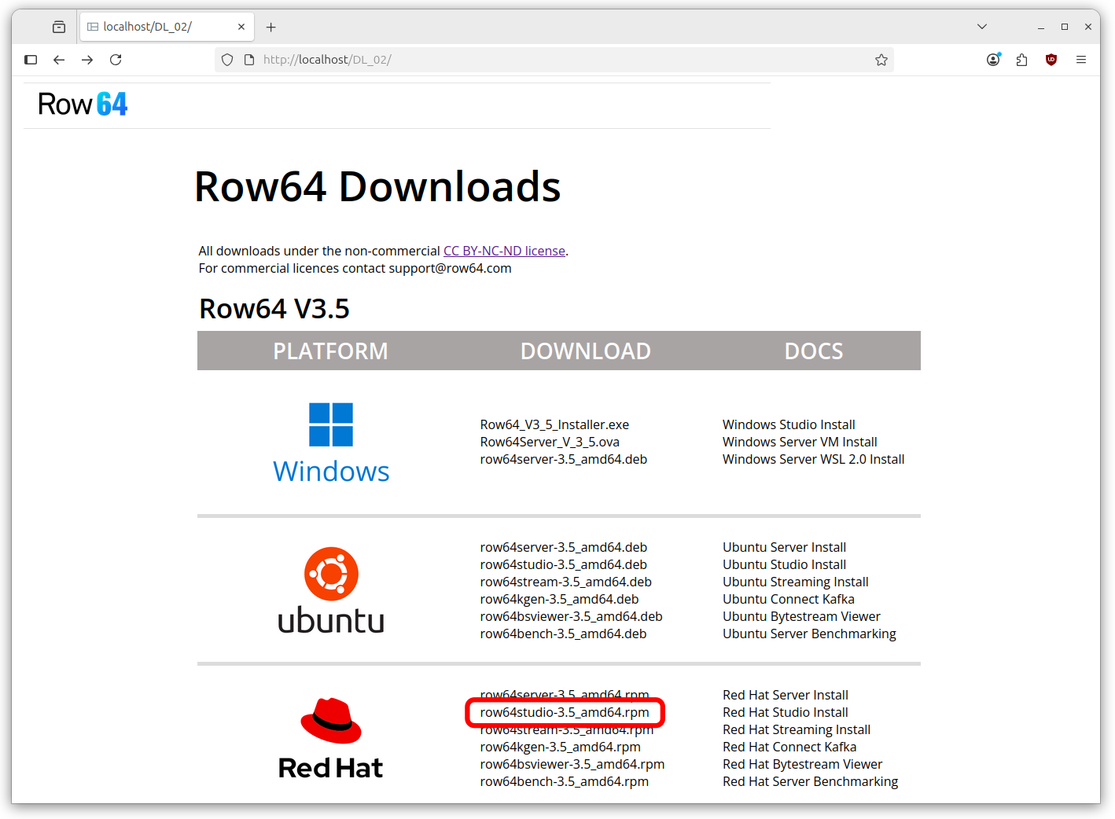Viewport: 1115px width, 819px height.
Task: Open the Firefox account icon
Action: (x=993, y=60)
